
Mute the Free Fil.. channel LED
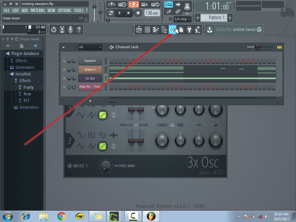(x=64, y=87)
